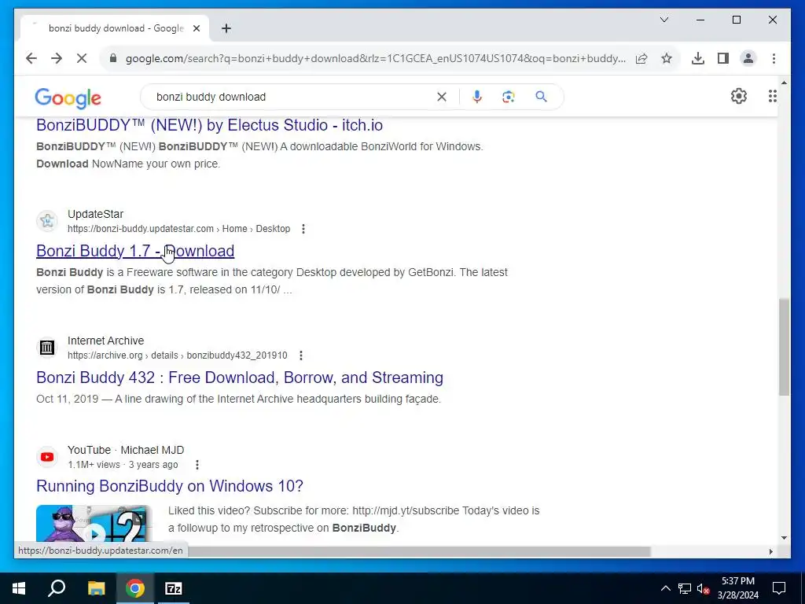
Task: Close the bonzi buddy download tab
Action: click(196, 29)
